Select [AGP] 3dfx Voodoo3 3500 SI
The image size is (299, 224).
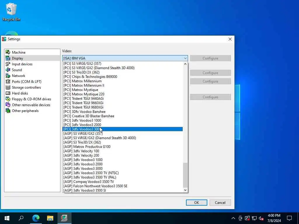pyautogui.click(x=123, y=190)
